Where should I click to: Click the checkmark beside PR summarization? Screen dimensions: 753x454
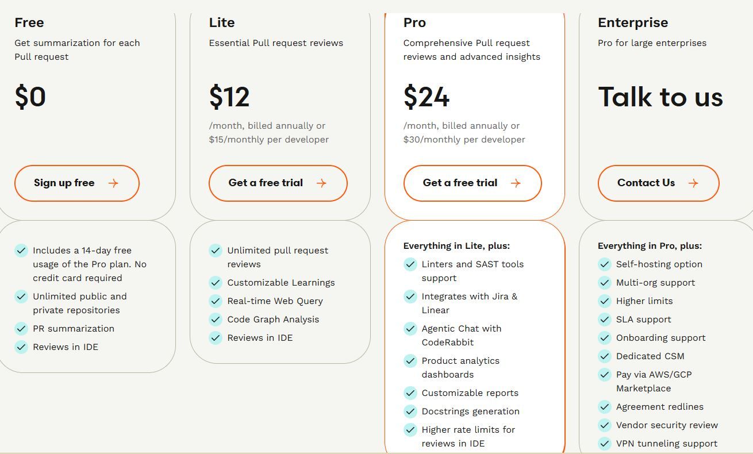pos(21,329)
